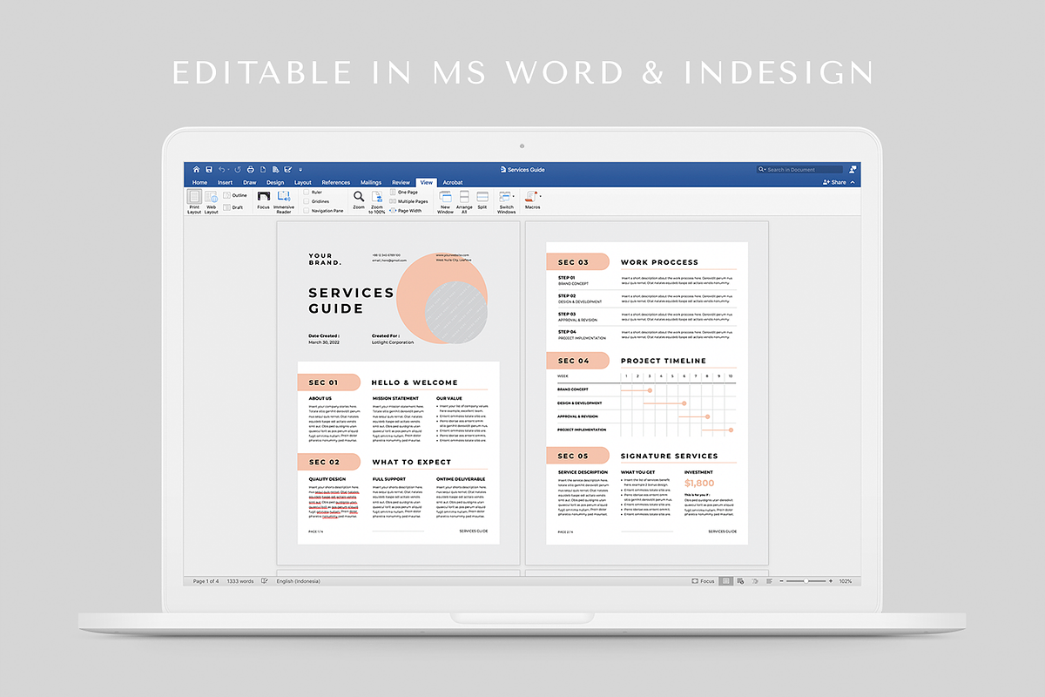Enter Focus mode from the ribbon
Viewport: 1045px width, 697px height.
click(x=263, y=201)
